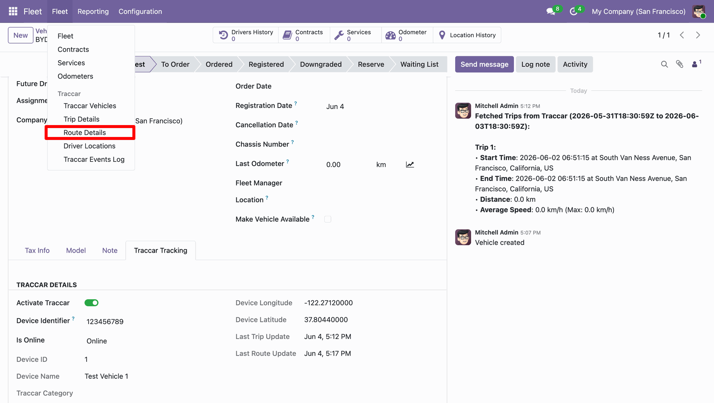The width and height of the screenshot is (714, 403).
Task: Open Drivers History stat button
Action: [246, 35]
